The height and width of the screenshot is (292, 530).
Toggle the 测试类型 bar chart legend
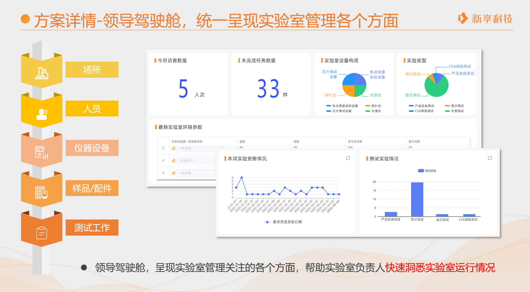tap(427, 171)
